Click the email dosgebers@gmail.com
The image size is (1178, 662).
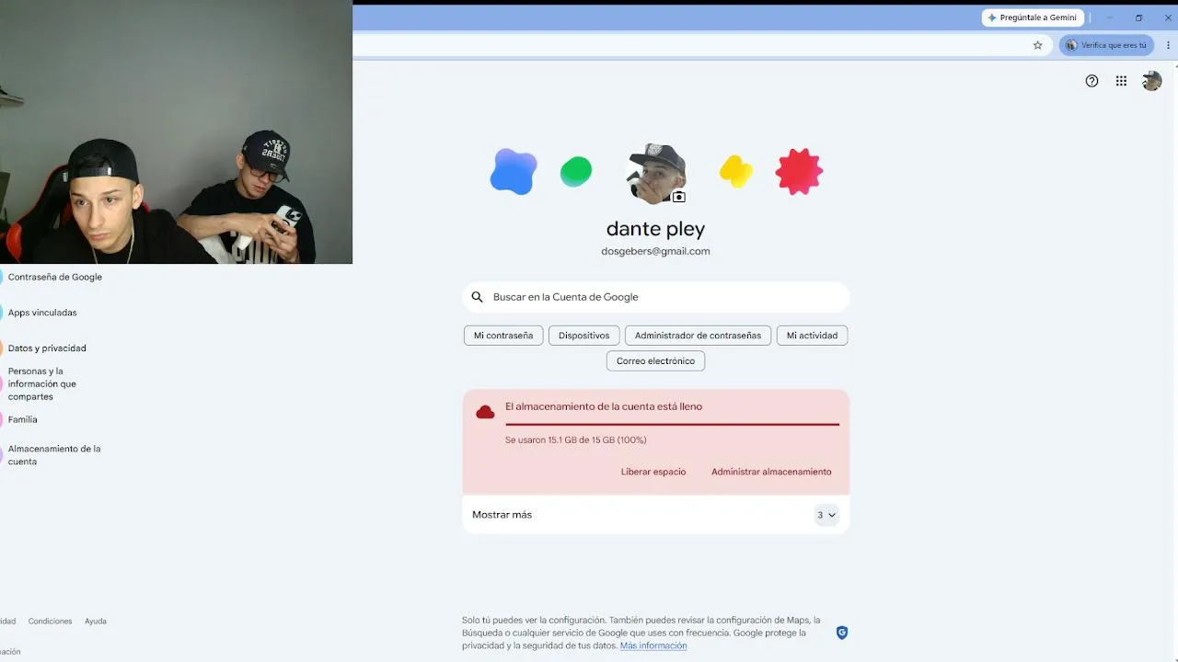(655, 251)
